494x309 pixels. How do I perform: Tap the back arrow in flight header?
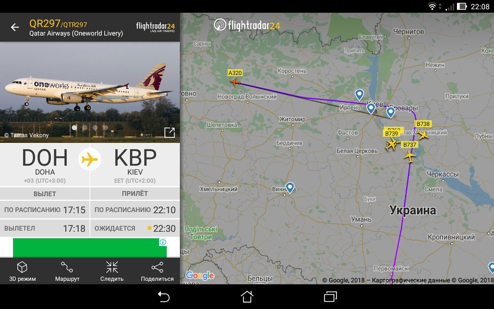click(x=15, y=27)
